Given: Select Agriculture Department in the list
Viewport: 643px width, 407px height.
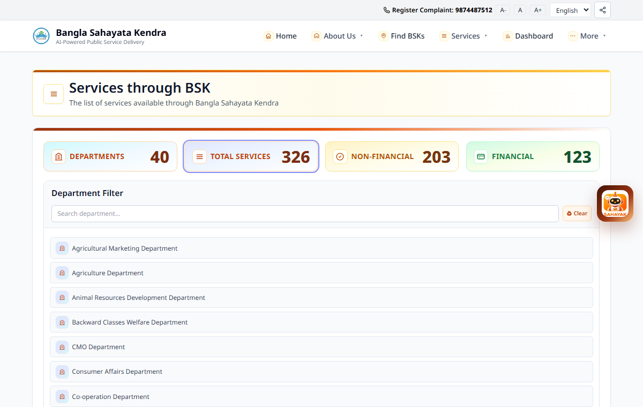Looking at the screenshot, I should [322, 273].
